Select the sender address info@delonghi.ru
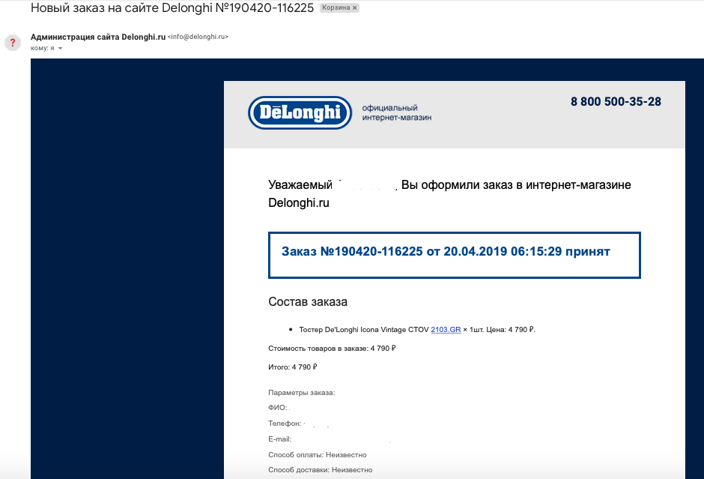This screenshot has width=704, height=479. click(x=198, y=37)
